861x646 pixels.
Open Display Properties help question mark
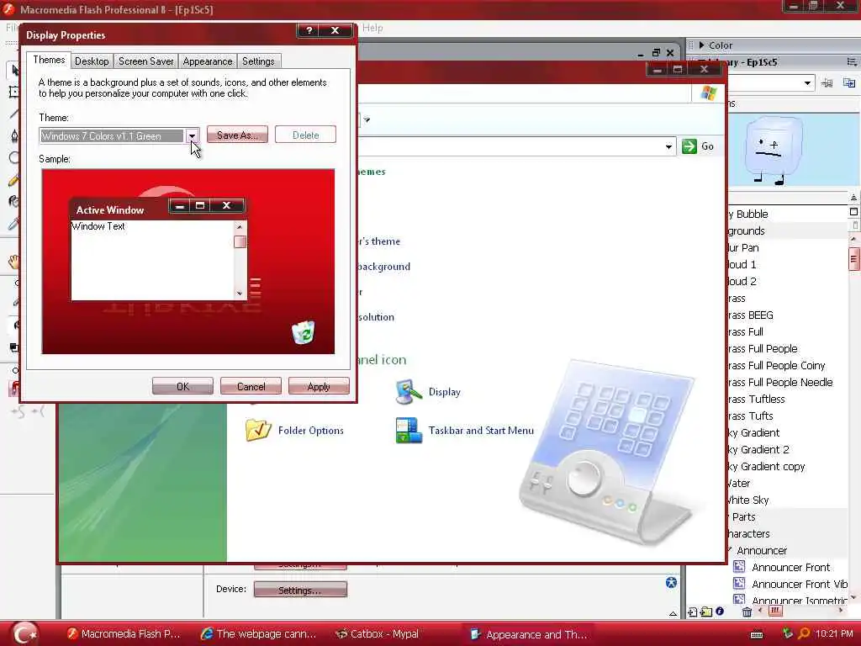309,31
